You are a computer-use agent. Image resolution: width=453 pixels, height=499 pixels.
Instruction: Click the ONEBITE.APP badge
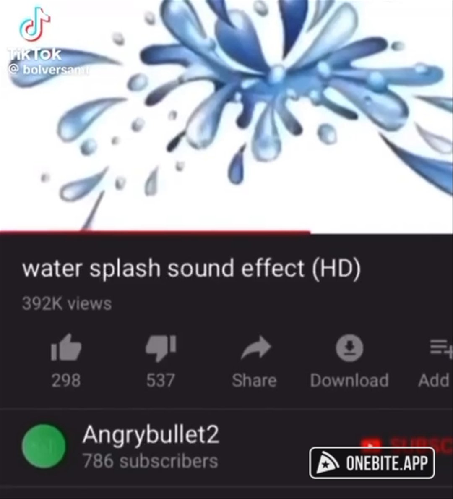(372, 463)
